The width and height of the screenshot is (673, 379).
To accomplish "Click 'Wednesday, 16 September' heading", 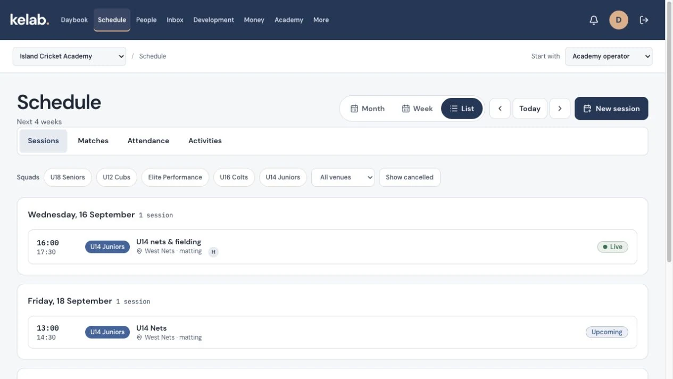I will click(81, 215).
